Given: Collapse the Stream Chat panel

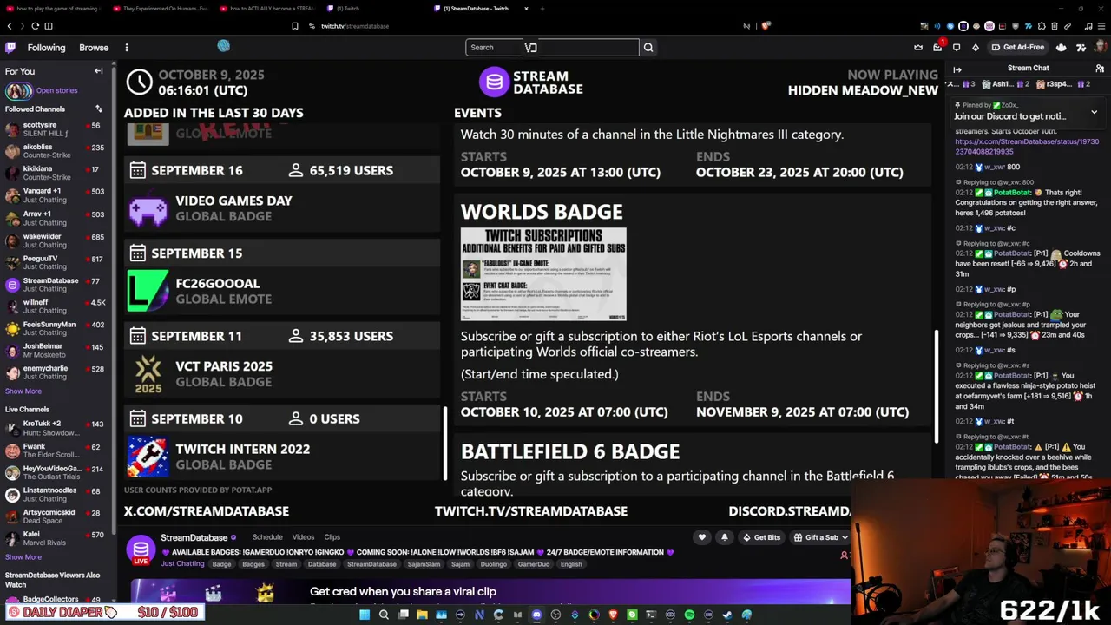Looking at the screenshot, I should (x=957, y=69).
